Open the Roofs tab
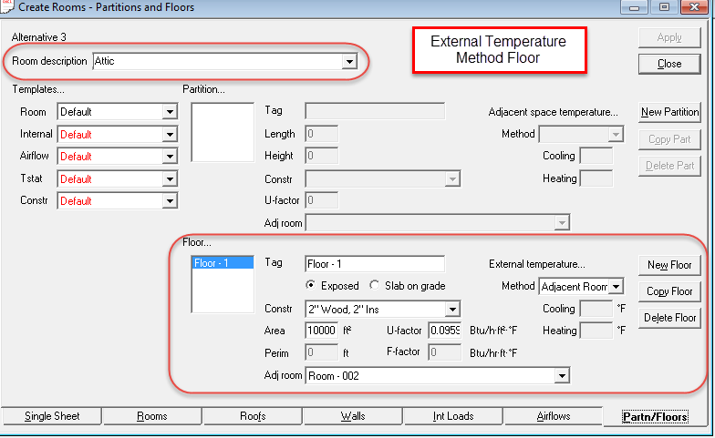Image resolution: width=715 pixels, height=438 pixels. coord(252,416)
